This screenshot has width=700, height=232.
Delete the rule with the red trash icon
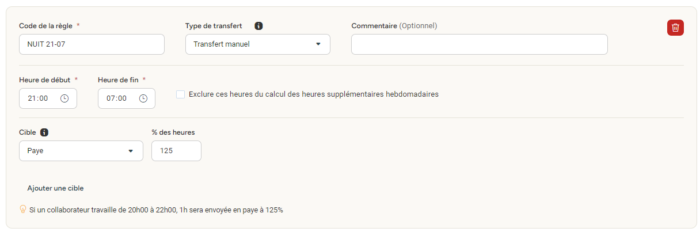pos(675,28)
